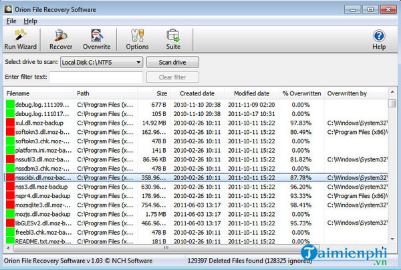Viewport: 401px width, 270px height.
Task: Click the 86.96 KB size cell
Action: click(x=154, y=159)
